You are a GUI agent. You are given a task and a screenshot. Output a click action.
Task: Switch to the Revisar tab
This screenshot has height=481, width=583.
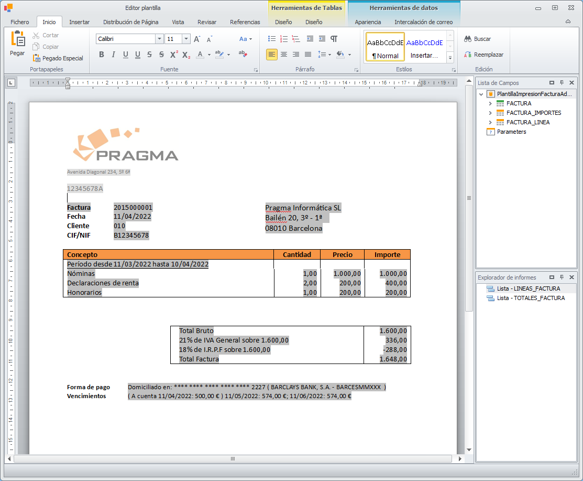[207, 22]
